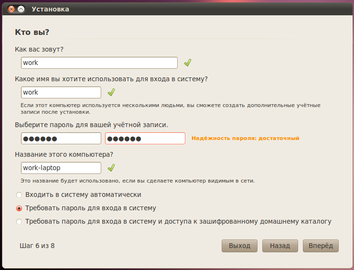Click the login username input field
The height and width of the screenshot is (270, 354).
pyautogui.click(x=61, y=92)
